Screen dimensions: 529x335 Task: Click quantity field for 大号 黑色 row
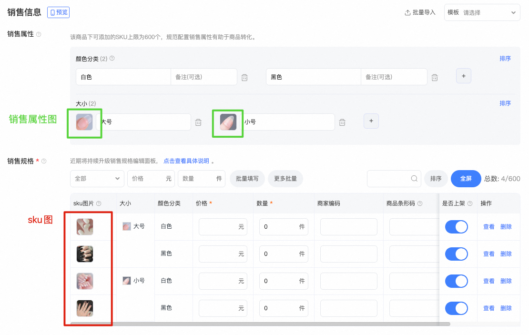[284, 254]
